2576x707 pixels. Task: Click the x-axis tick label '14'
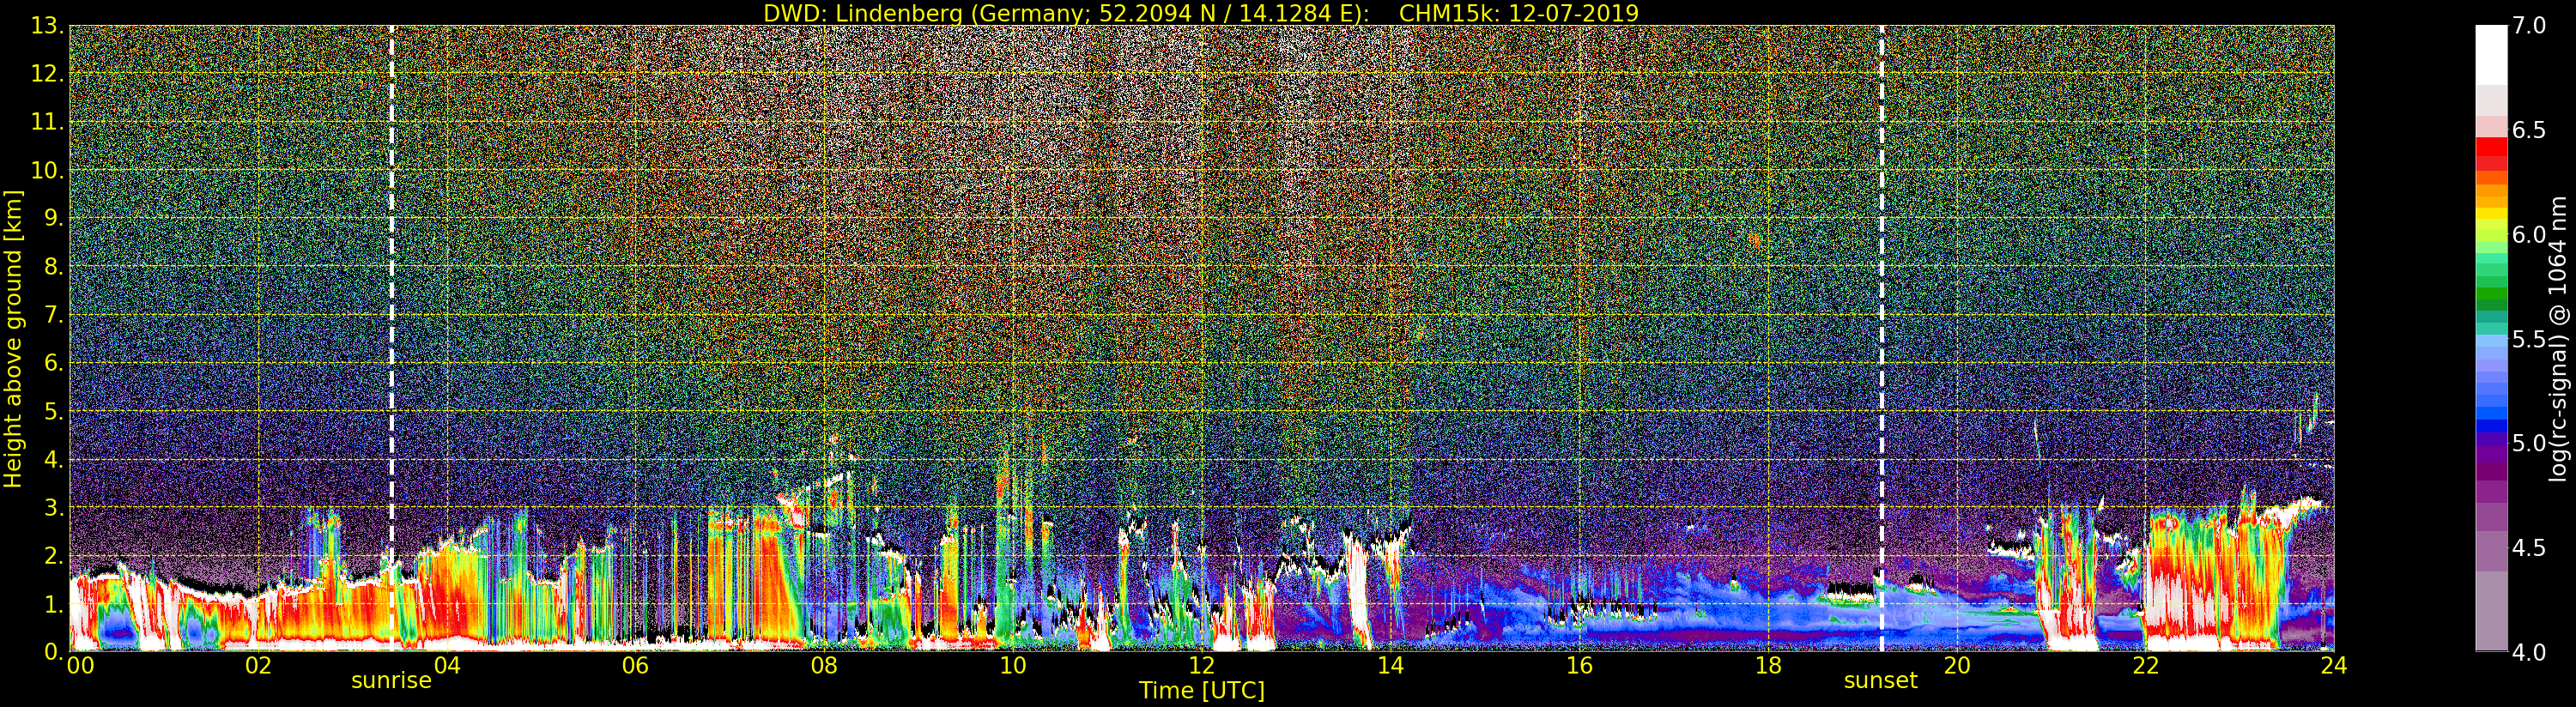click(1390, 666)
